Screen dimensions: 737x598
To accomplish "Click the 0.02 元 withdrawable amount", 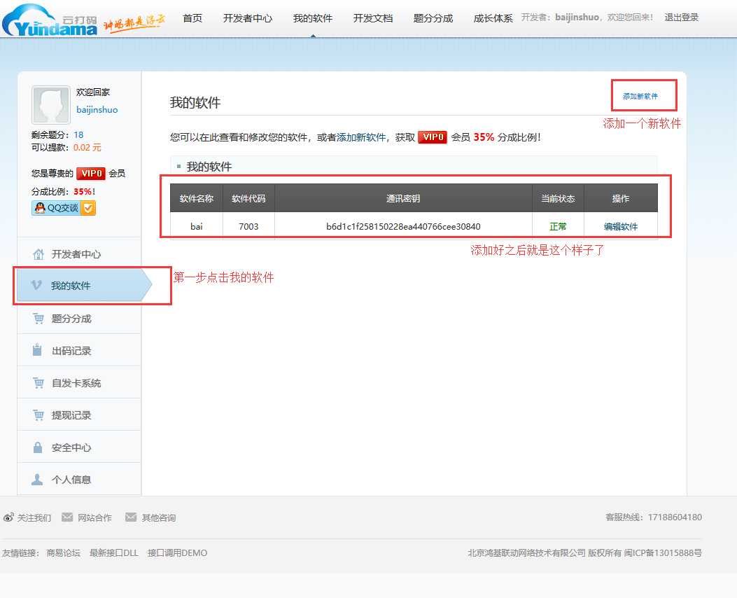I will 87,147.
